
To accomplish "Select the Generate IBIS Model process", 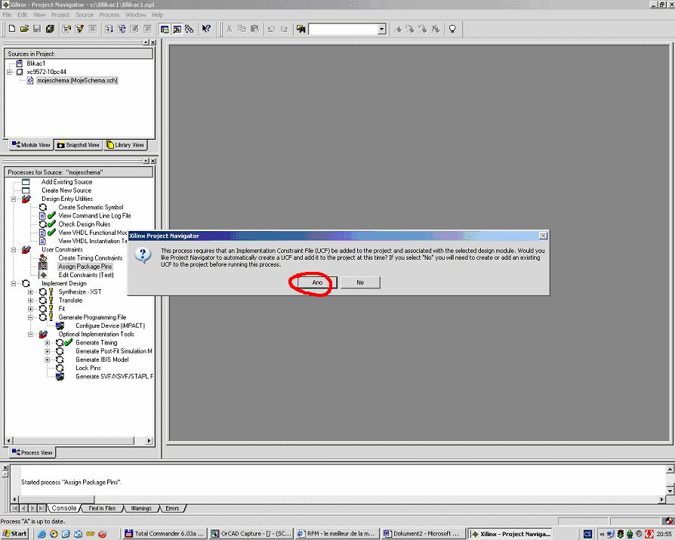I will click(x=102, y=359).
